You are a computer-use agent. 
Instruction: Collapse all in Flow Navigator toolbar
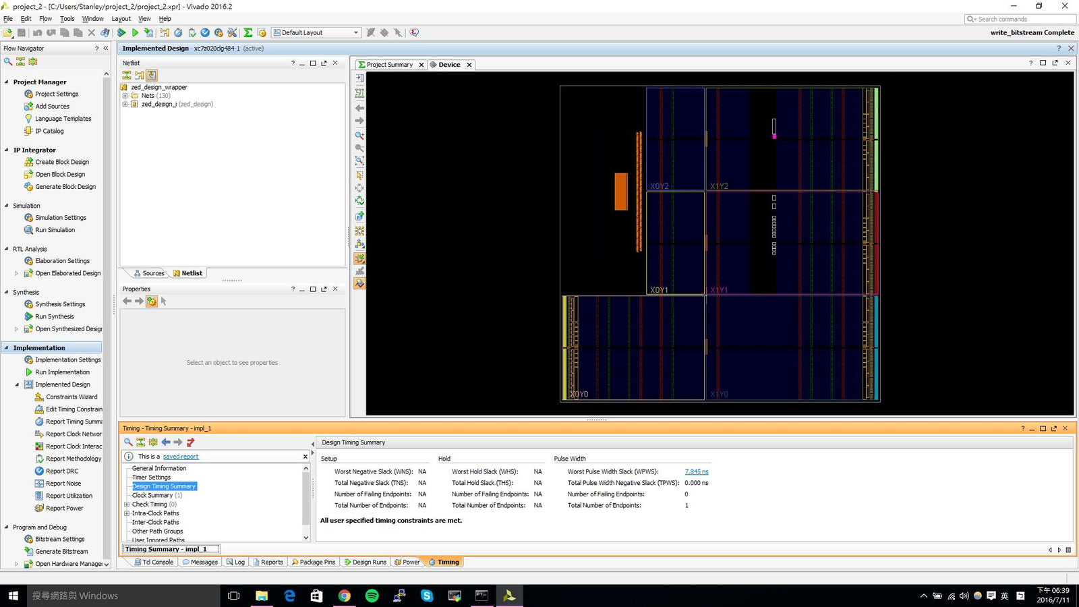click(20, 61)
